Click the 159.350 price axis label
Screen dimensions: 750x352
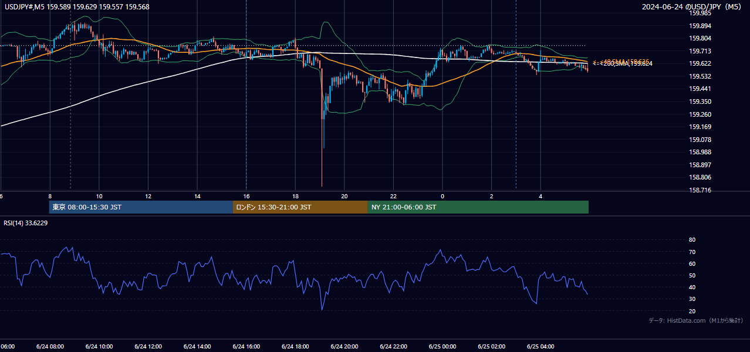700,101
